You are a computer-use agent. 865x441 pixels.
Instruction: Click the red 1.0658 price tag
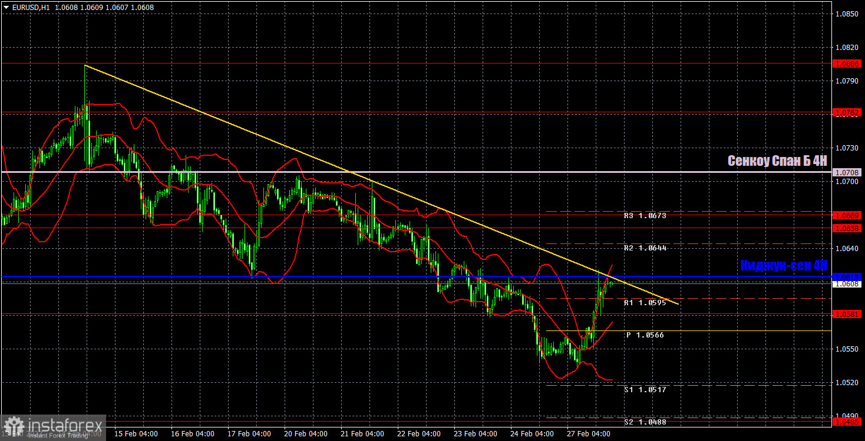coord(847,228)
